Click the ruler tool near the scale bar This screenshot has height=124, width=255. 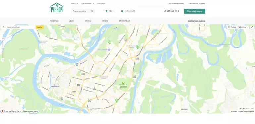[x=252, y=108]
